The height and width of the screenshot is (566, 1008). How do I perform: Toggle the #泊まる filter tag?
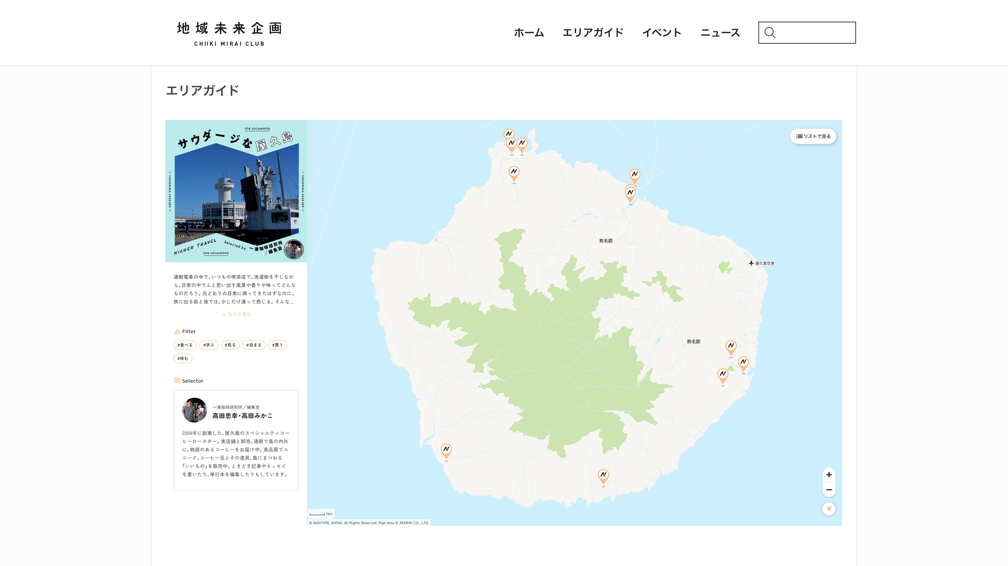254,345
